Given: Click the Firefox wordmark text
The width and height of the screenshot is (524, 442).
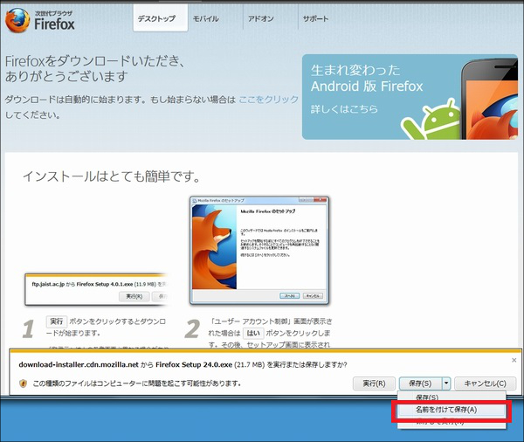Looking at the screenshot, I should [54, 24].
